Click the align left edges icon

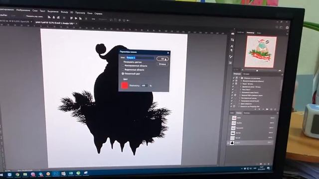[x=49, y=17]
